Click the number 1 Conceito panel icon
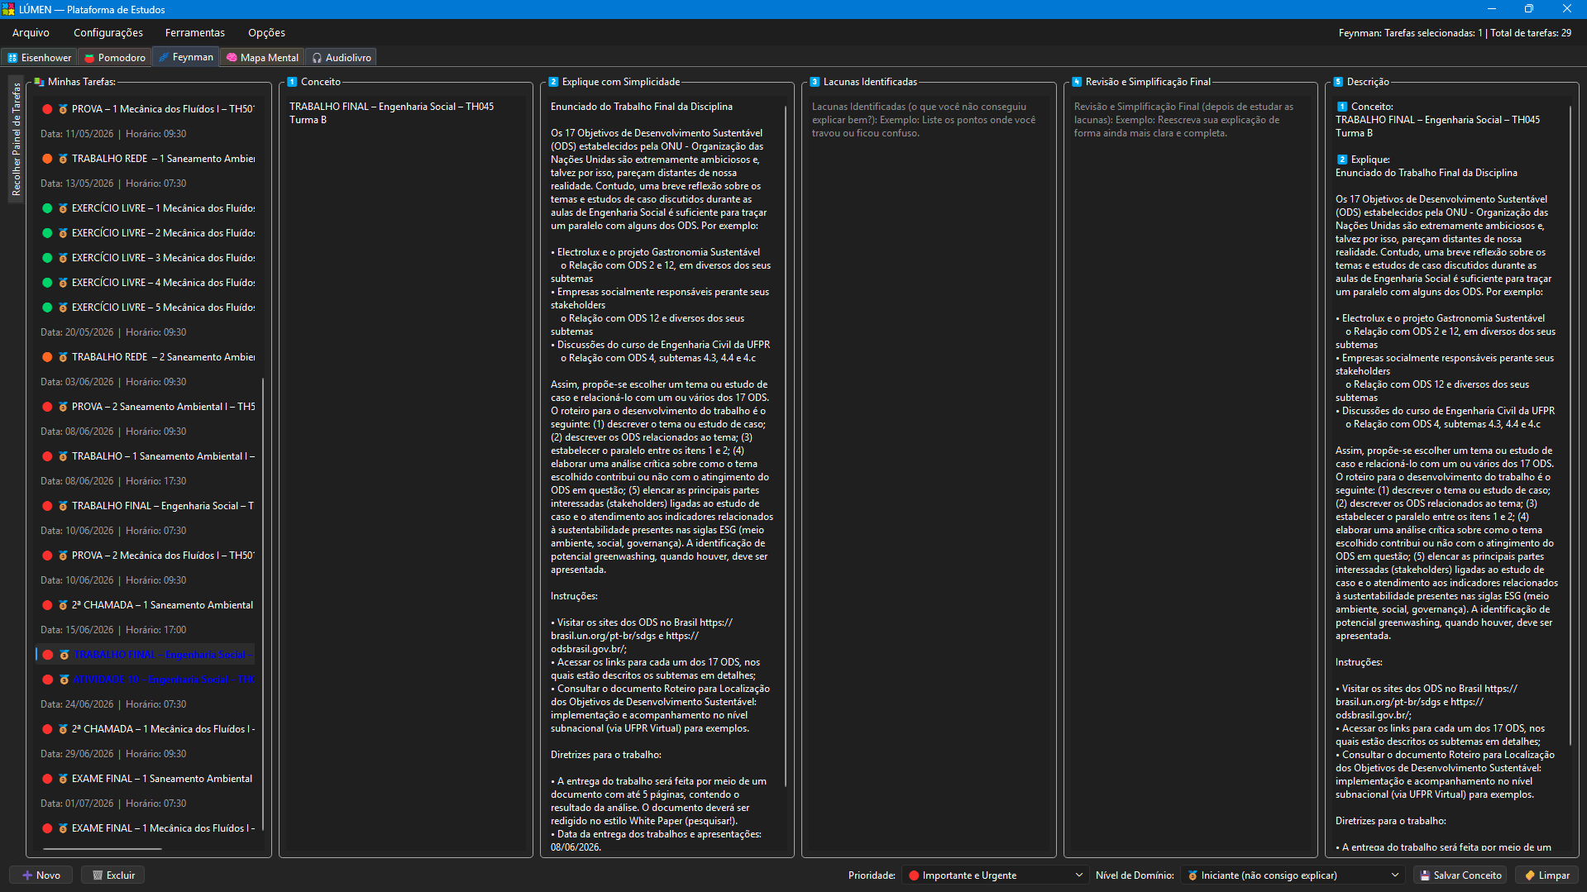This screenshot has width=1587, height=892. 292,82
